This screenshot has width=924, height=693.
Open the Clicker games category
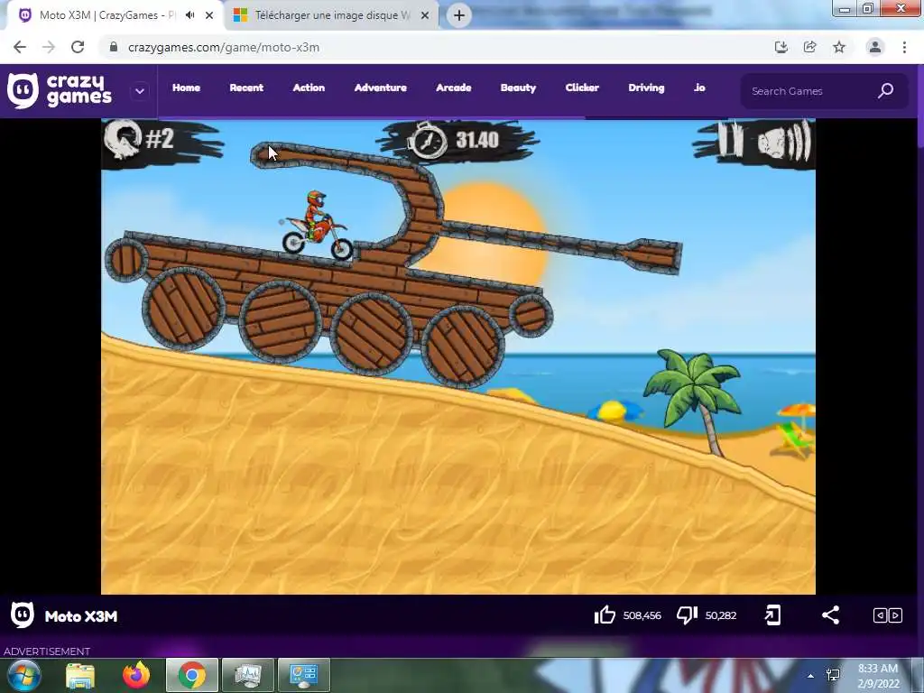point(582,88)
